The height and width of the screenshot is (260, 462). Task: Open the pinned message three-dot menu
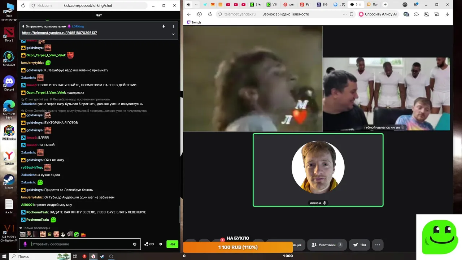(x=173, y=26)
